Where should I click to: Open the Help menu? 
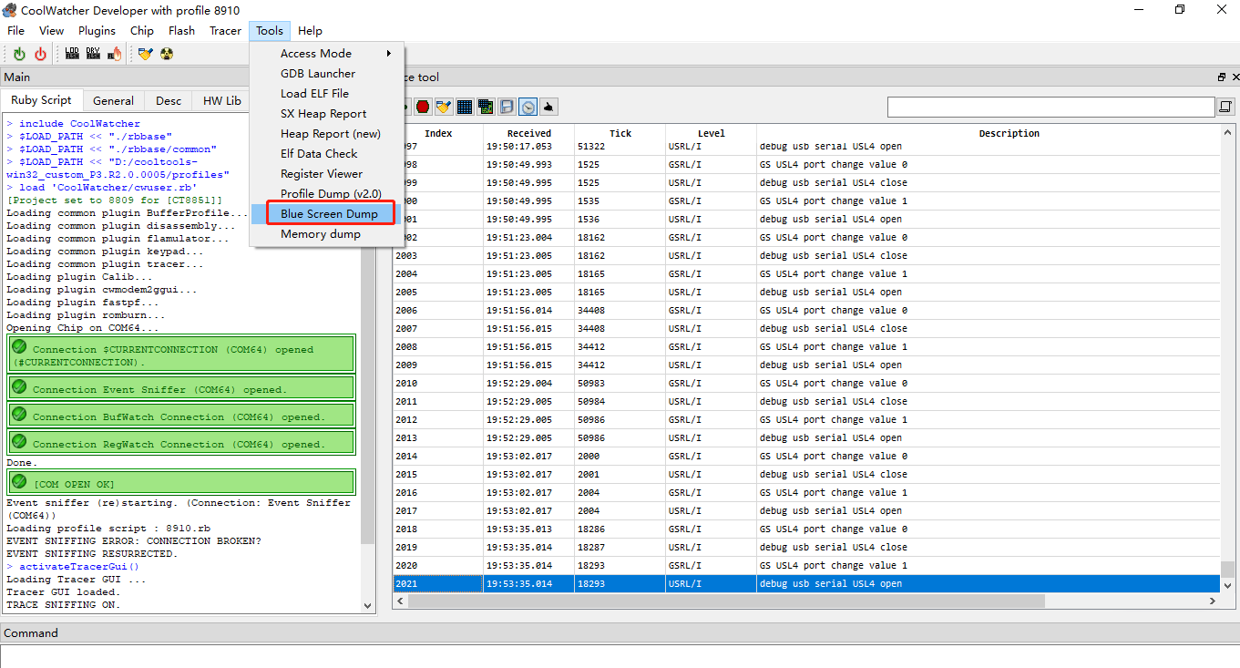click(x=310, y=30)
